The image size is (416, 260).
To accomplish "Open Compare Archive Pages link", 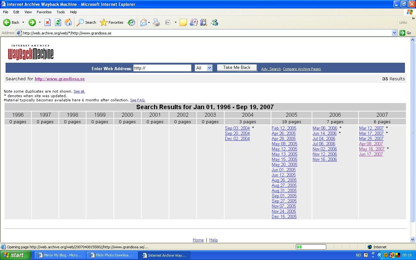I will tap(302, 69).
